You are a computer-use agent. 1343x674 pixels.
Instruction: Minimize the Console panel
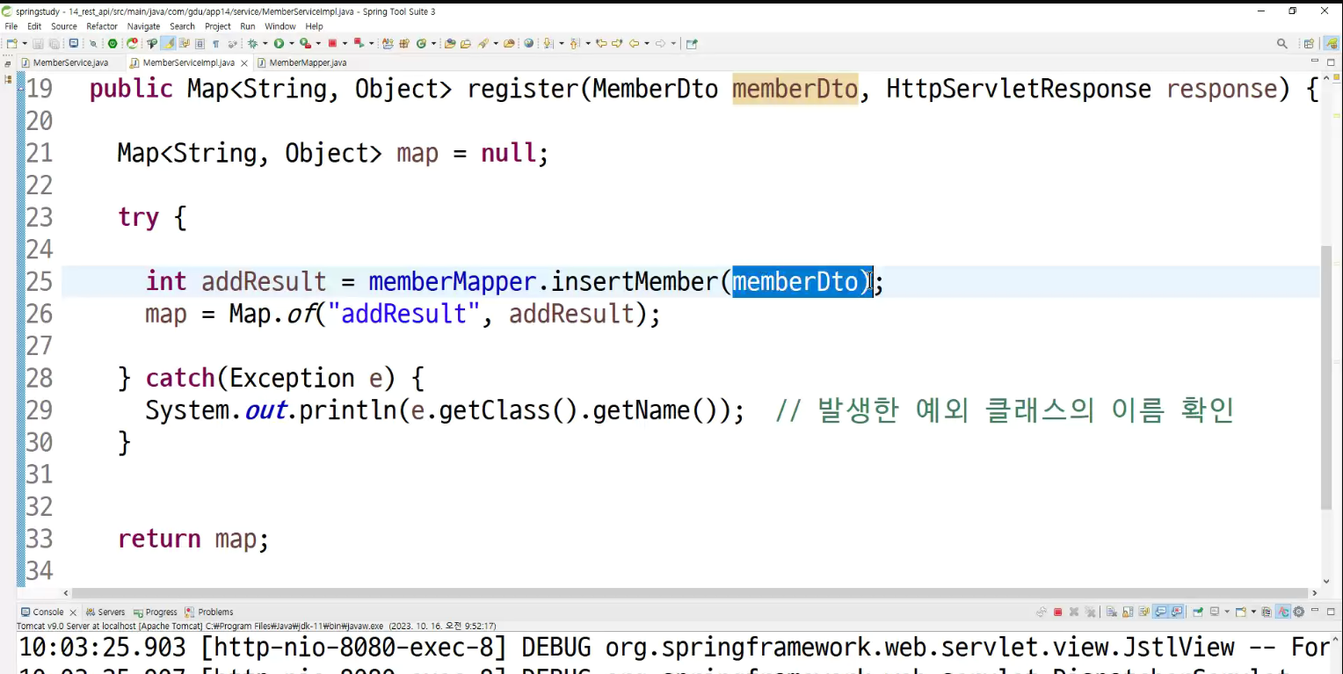[1315, 611]
